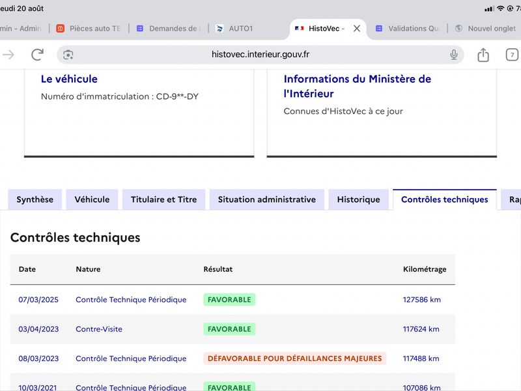
Task: Click the Nature column header
Action: 88,269
